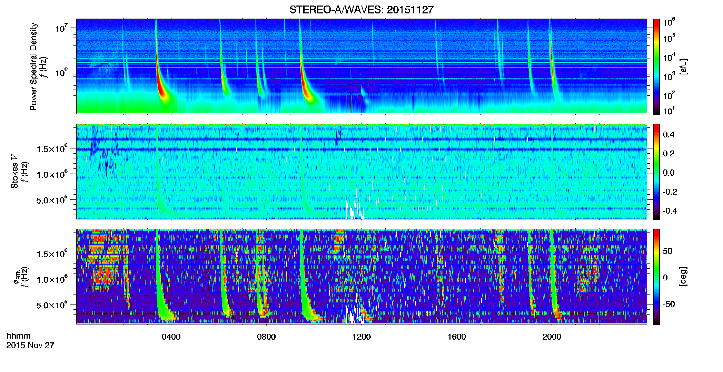Viewport: 723px width, 372px height.
Task: Click 10^2 label on the sfu color bar
Action: click(x=669, y=95)
